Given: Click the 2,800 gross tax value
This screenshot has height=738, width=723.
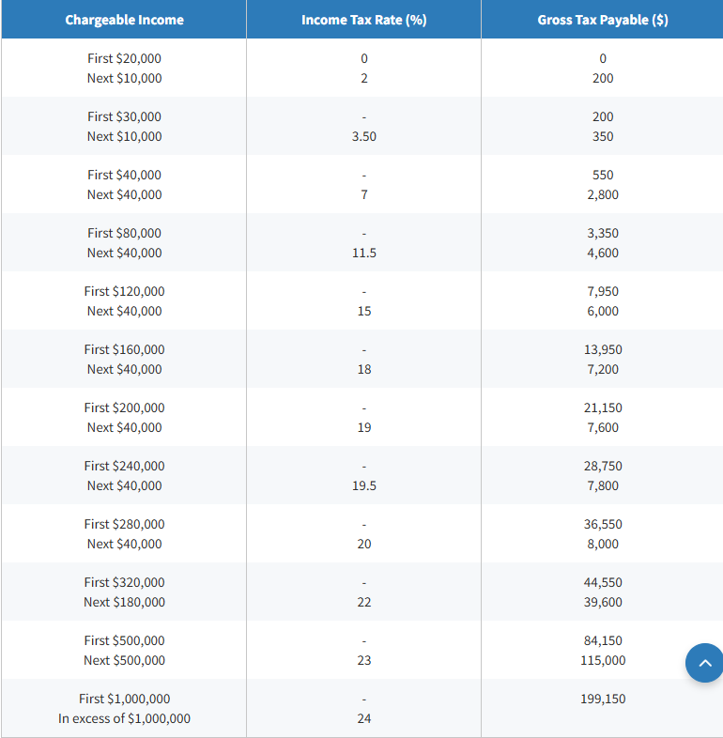Looking at the screenshot, I should click(603, 194).
